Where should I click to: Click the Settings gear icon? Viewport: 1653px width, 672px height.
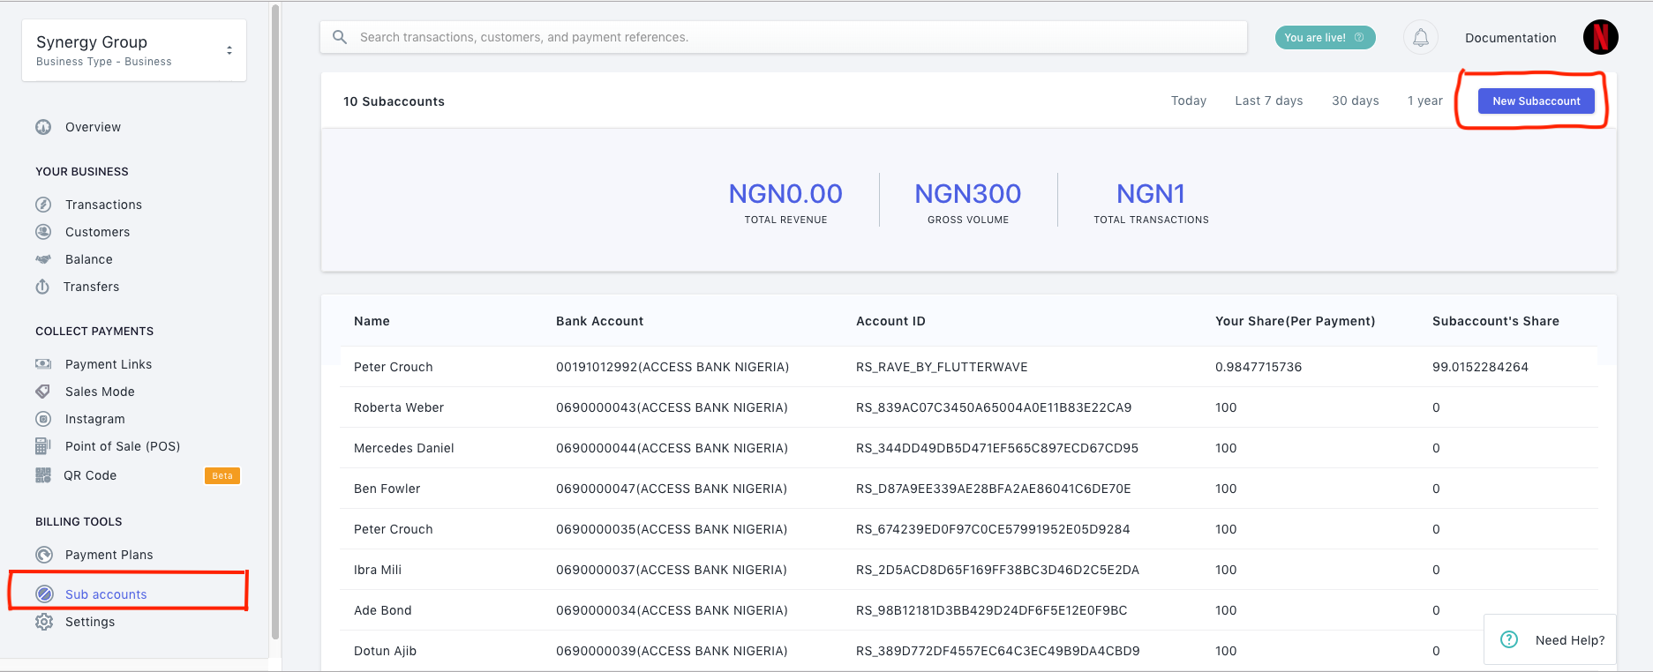pos(44,622)
